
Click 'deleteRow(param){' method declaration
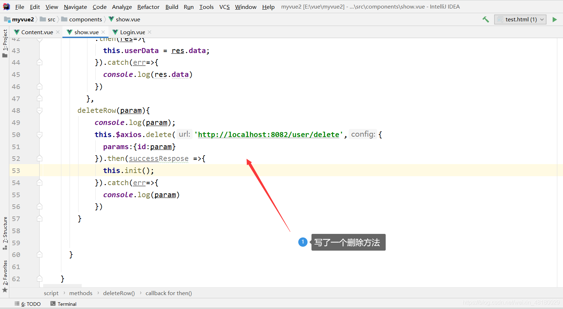[x=113, y=110]
